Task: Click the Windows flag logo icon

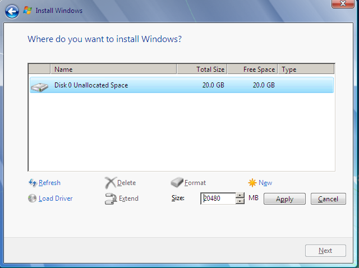Action: click(27, 10)
